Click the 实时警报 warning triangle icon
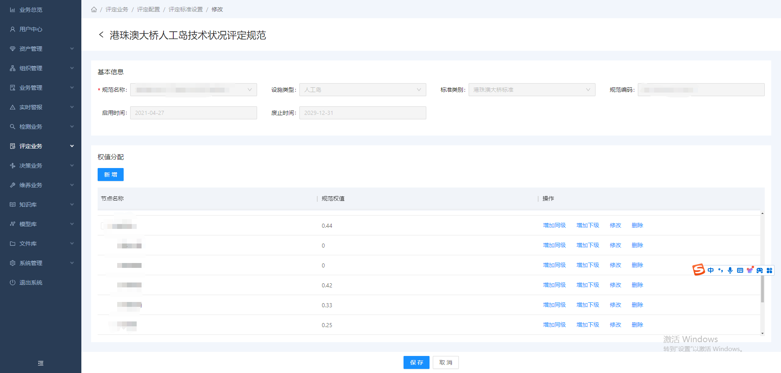 click(x=13, y=107)
